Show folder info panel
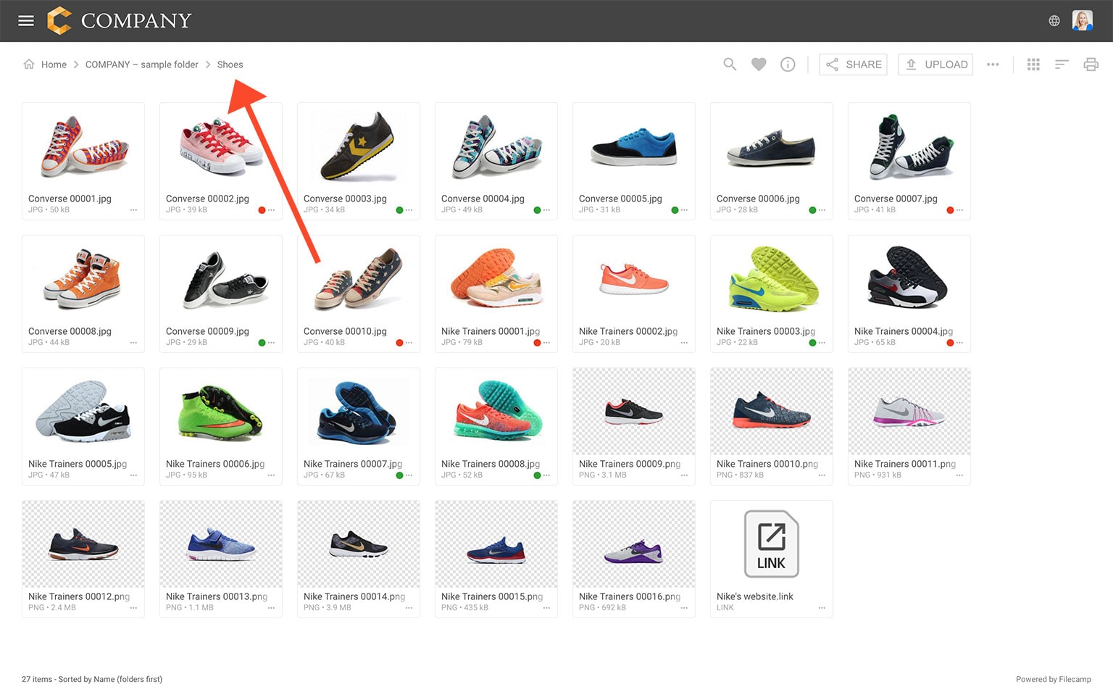Viewport: 1113px width, 695px height. click(788, 64)
